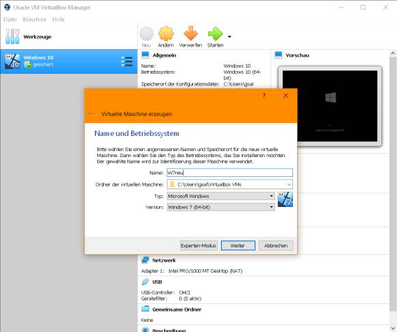Screen dimensions: 397x332
Task: Click the USB section icon
Action: coord(145,281)
